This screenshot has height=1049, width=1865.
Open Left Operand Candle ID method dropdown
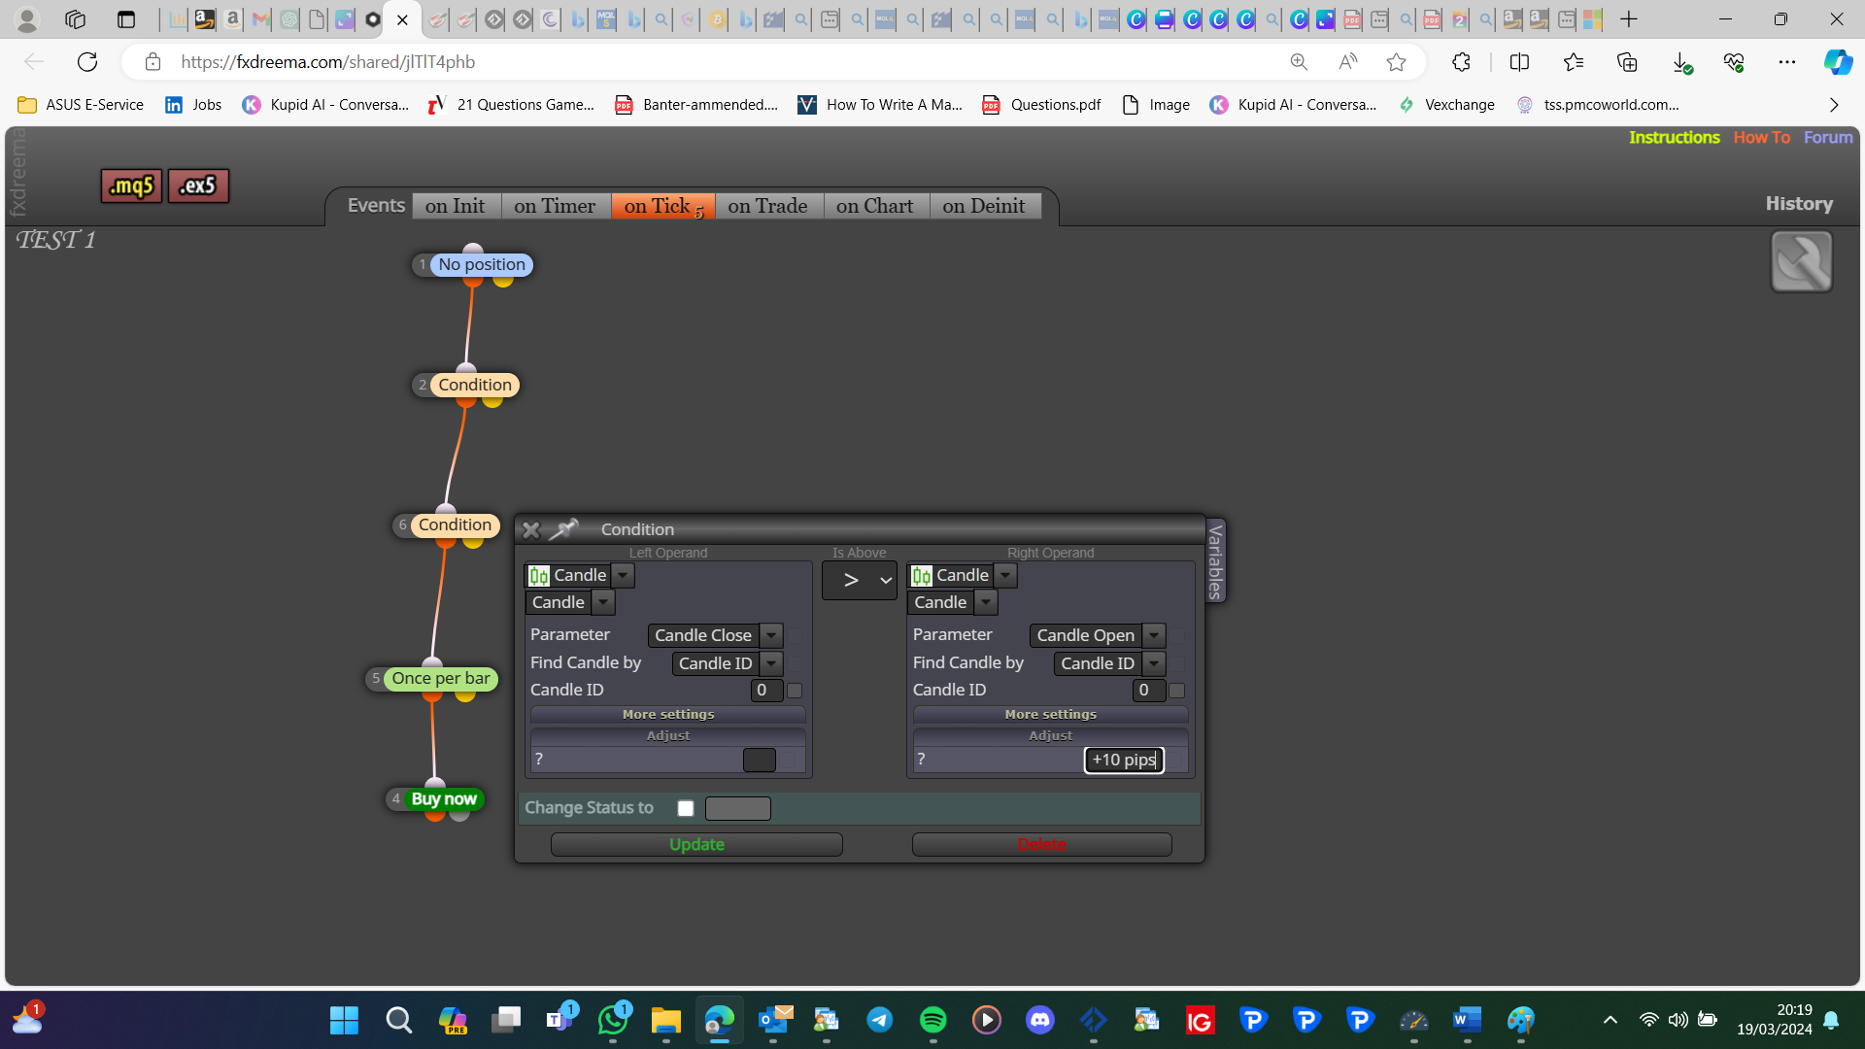coord(771,663)
